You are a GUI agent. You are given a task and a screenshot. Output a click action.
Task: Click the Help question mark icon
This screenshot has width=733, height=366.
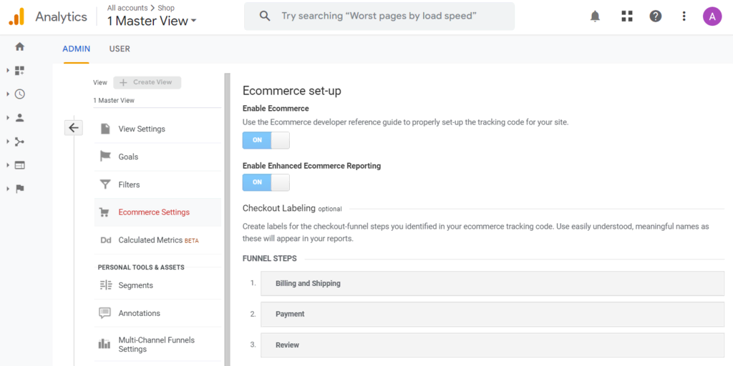(x=655, y=16)
